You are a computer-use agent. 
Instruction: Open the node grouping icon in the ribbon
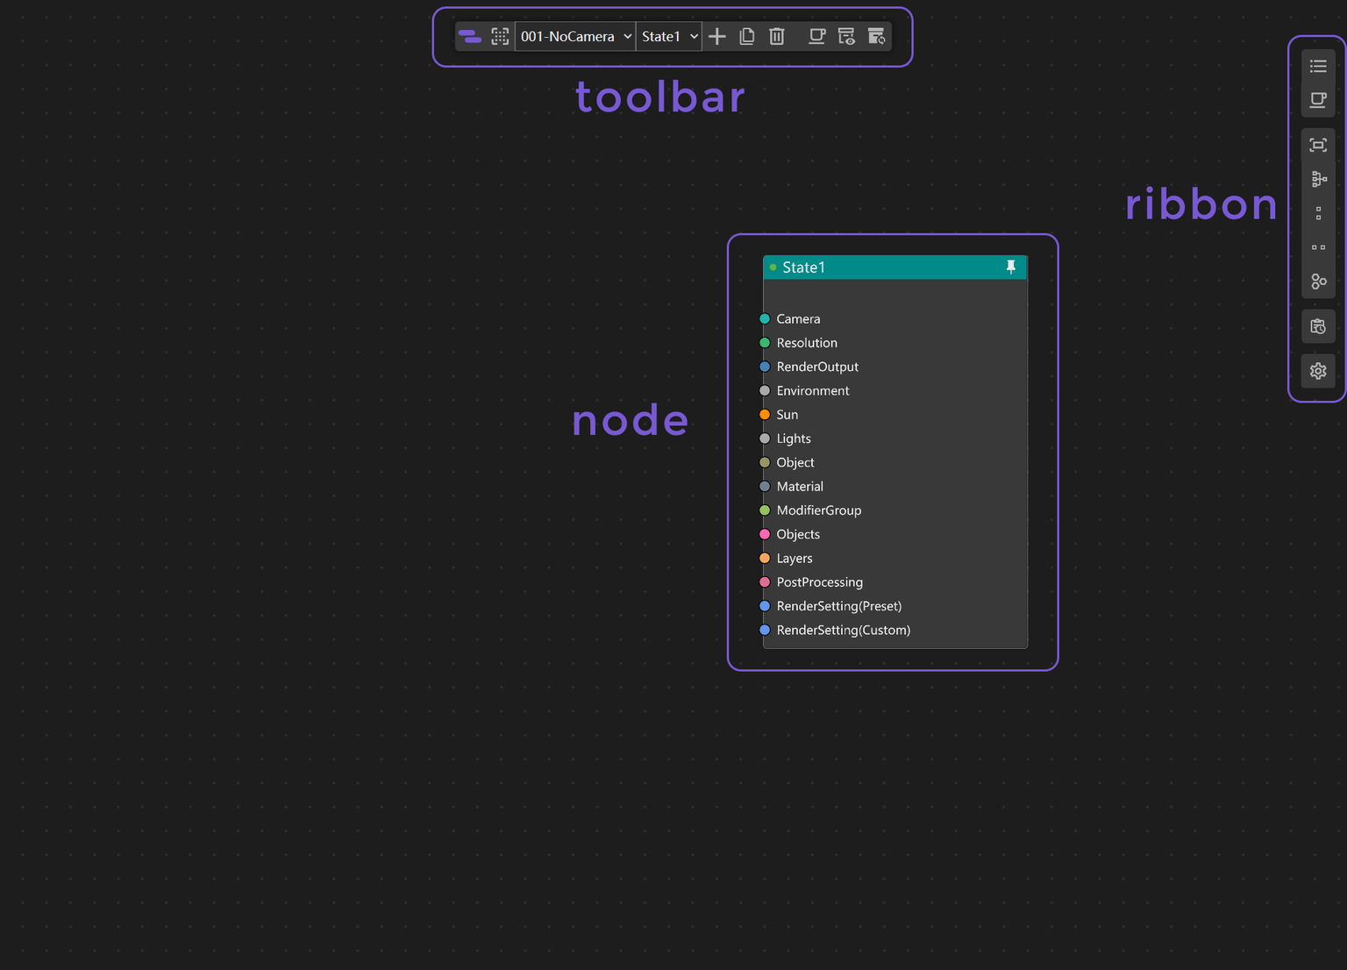[x=1318, y=282]
